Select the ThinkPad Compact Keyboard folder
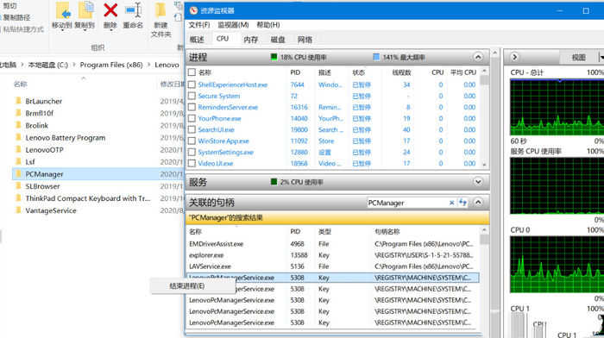The image size is (604, 338). pyautogui.click(x=88, y=198)
